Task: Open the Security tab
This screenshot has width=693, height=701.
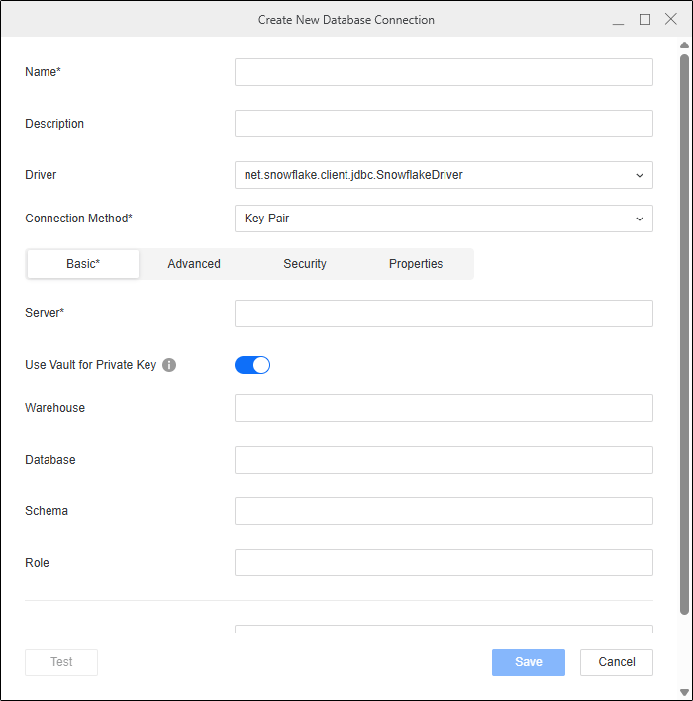Action: coord(305,264)
